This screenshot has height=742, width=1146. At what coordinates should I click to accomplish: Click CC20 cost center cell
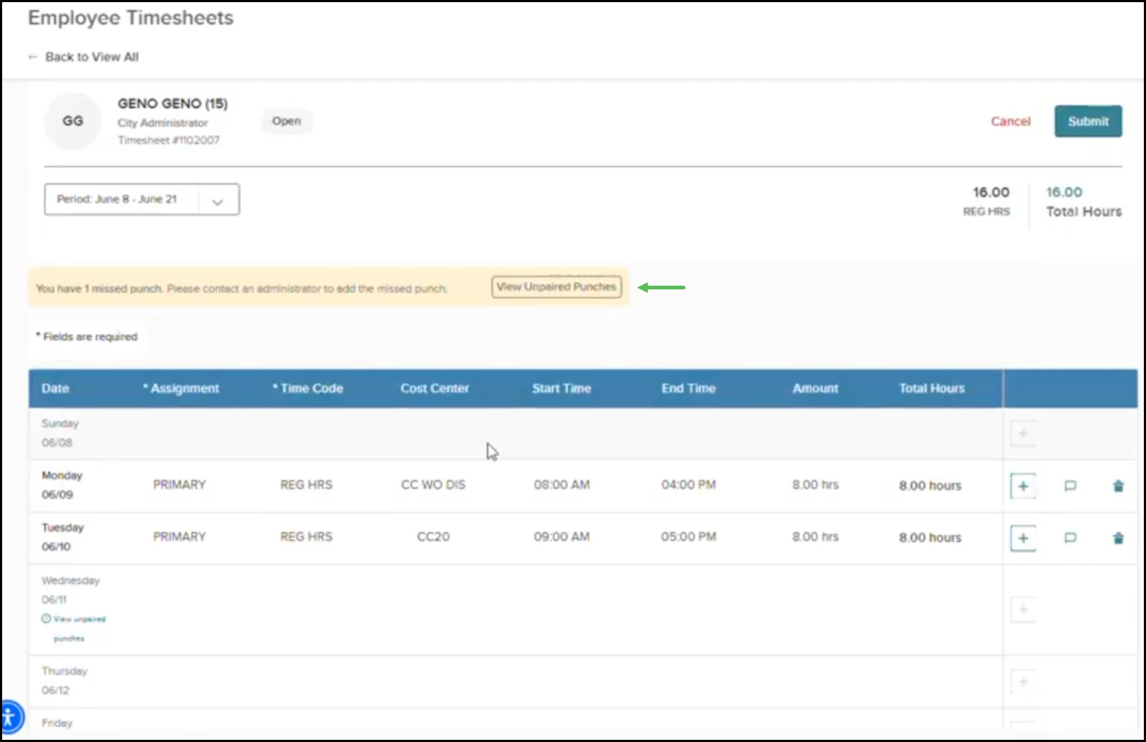(x=433, y=536)
